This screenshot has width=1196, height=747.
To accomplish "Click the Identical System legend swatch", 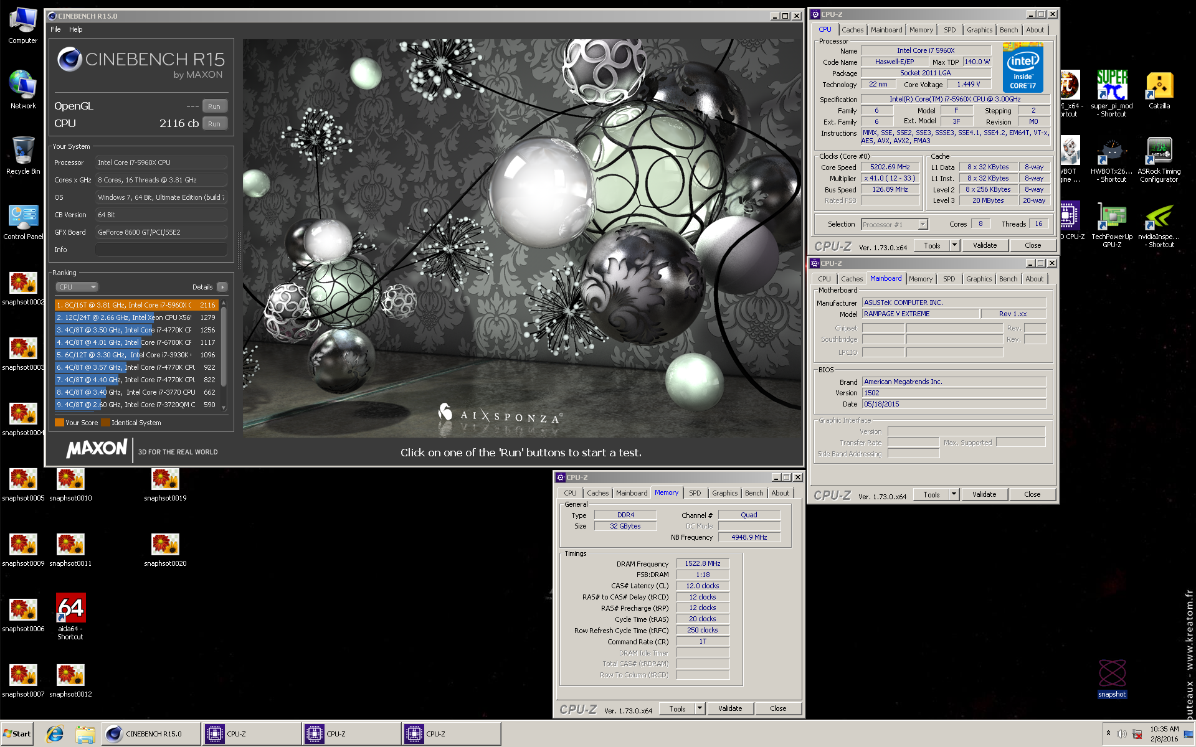I will (106, 423).
